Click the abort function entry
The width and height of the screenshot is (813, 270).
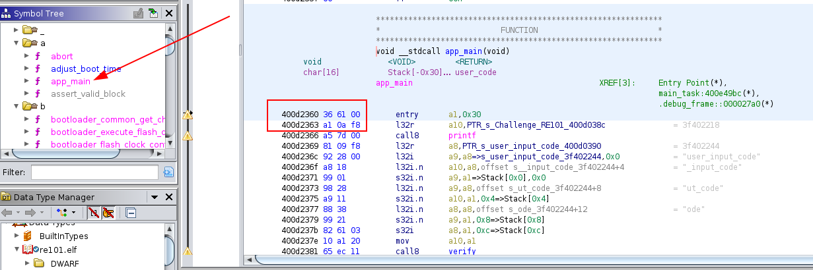point(61,56)
